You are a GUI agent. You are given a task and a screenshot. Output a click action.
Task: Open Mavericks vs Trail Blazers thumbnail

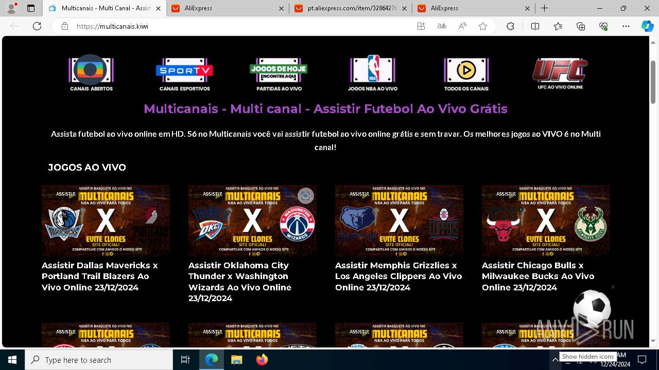pos(106,221)
